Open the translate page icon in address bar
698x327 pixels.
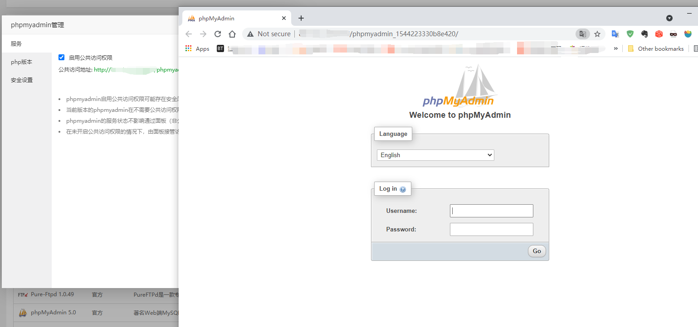pyautogui.click(x=583, y=34)
